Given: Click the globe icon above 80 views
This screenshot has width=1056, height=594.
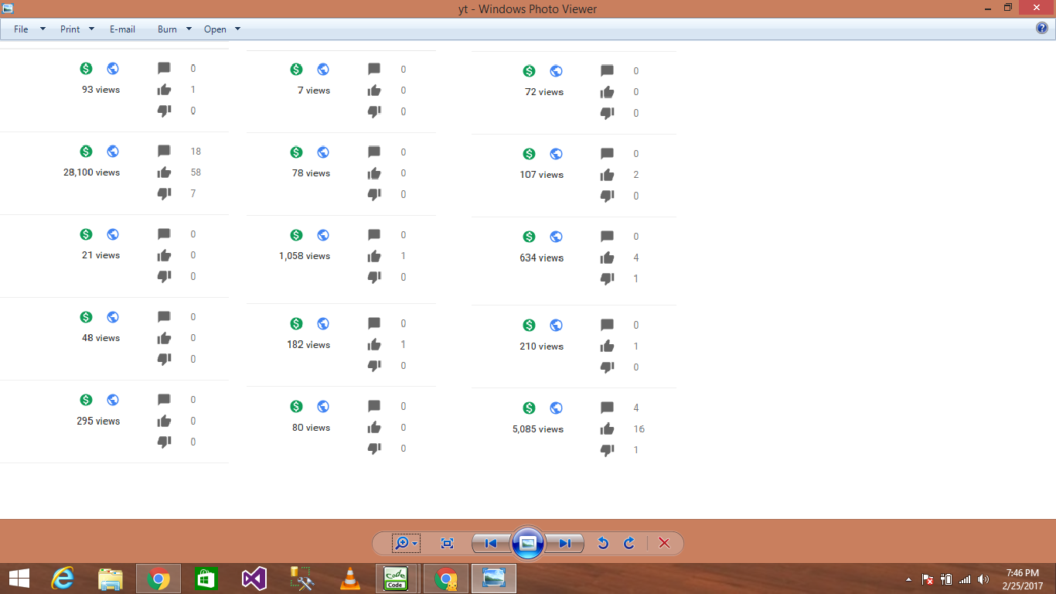Looking at the screenshot, I should coord(323,406).
